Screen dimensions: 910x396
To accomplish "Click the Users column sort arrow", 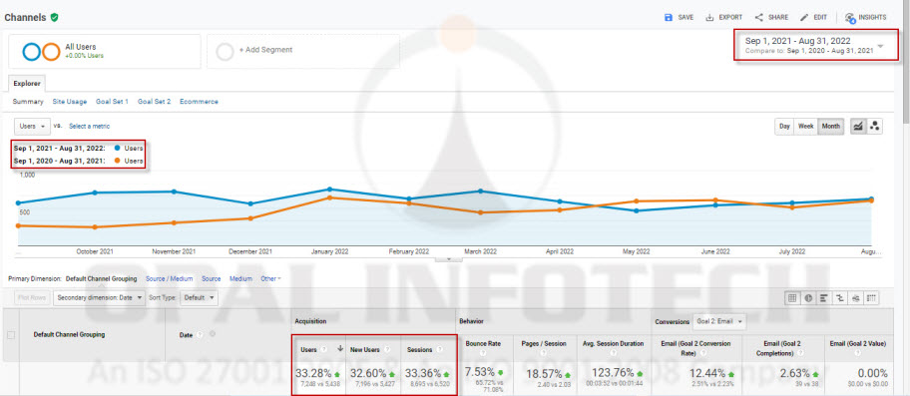I will click(x=340, y=349).
